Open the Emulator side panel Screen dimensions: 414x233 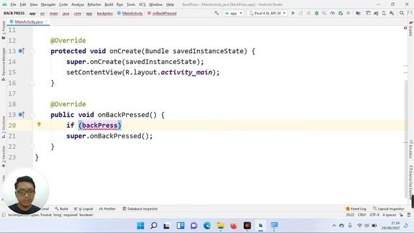coord(411,150)
